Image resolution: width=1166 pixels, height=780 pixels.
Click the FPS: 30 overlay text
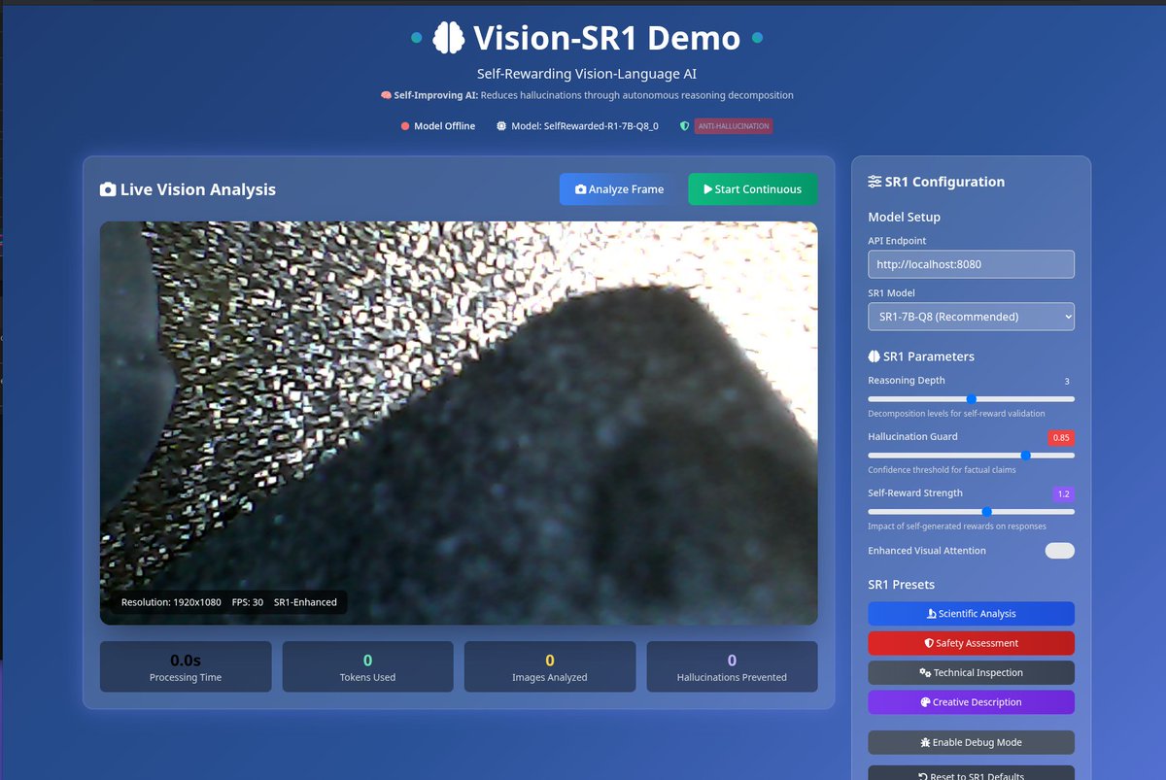click(248, 602)
